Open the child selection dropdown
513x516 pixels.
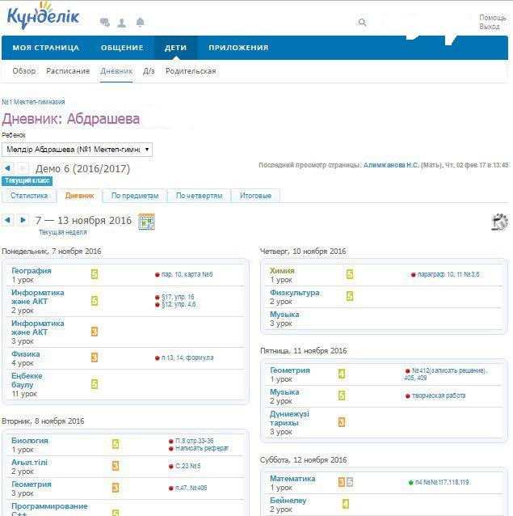click(78, 150)
